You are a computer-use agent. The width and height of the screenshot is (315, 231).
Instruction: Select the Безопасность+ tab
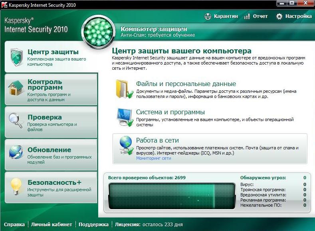pyautogui.click(x=51, y=187)
